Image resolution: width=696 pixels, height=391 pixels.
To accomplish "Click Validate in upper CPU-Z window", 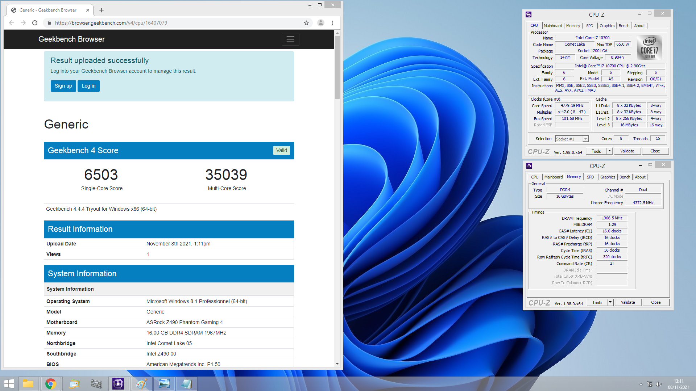I will coord(627,151).
